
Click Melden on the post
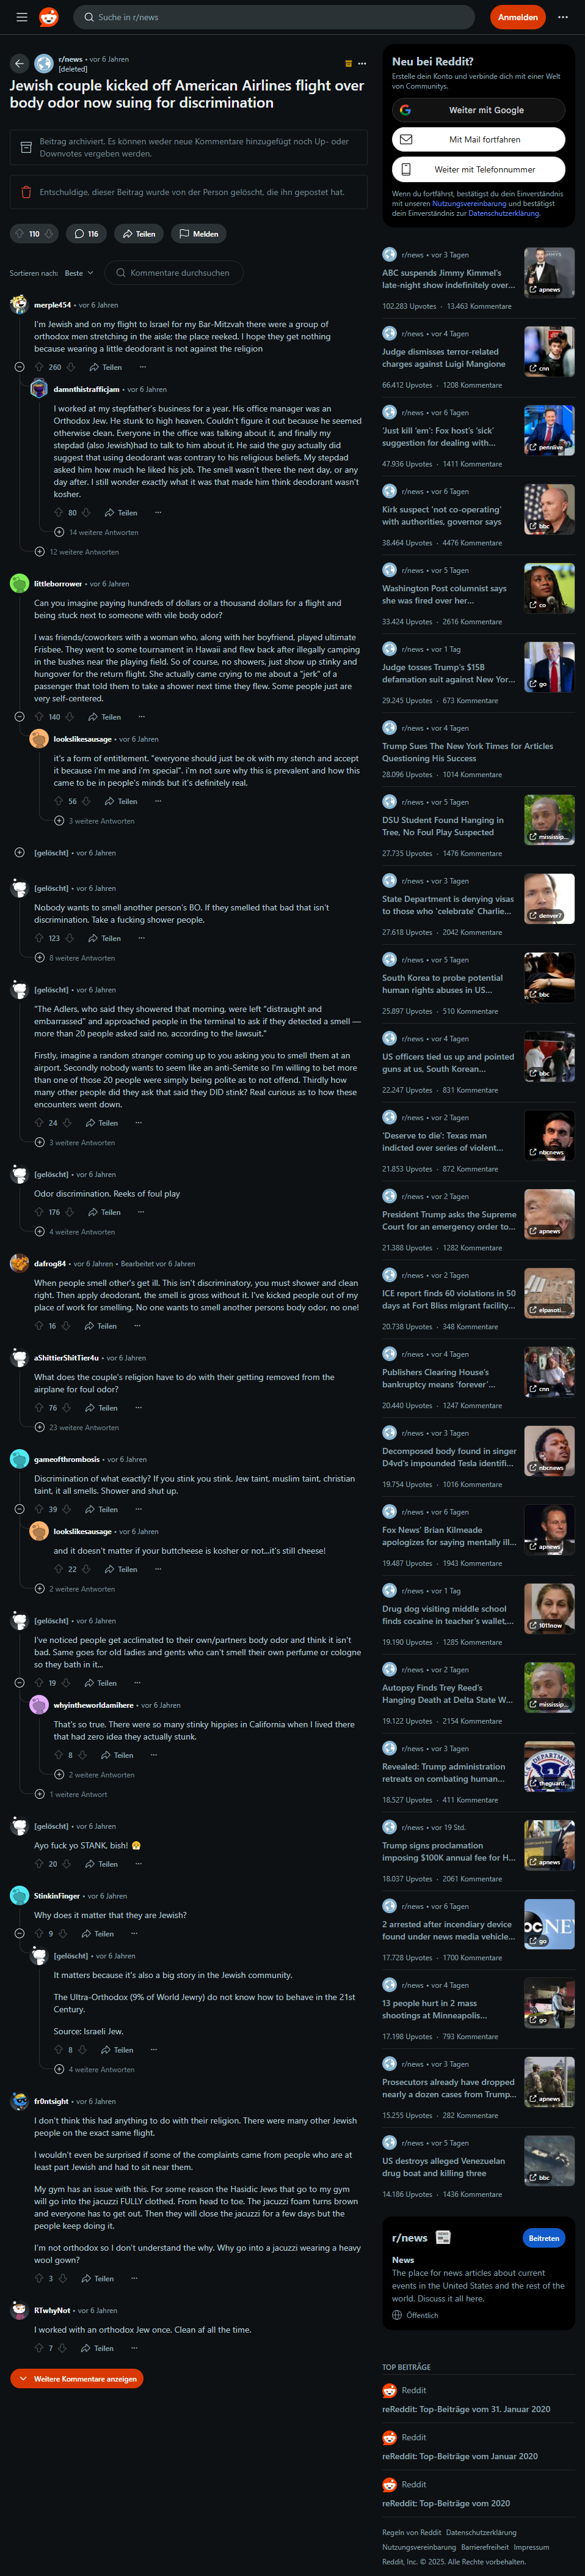198,234
